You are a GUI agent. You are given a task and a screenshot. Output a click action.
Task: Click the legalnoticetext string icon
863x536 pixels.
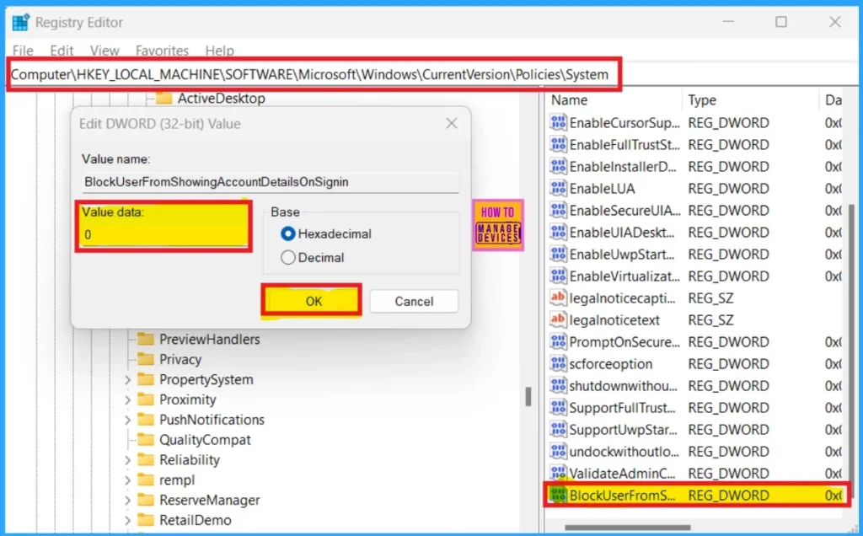point(558,319)
